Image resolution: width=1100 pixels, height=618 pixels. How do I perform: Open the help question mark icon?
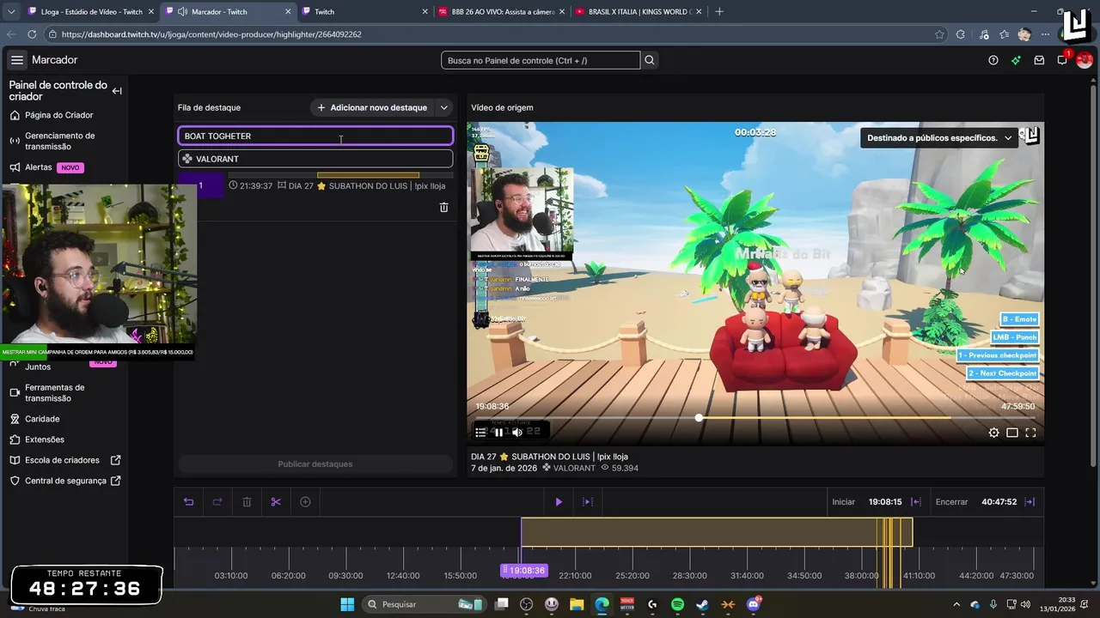coord(993,60)
